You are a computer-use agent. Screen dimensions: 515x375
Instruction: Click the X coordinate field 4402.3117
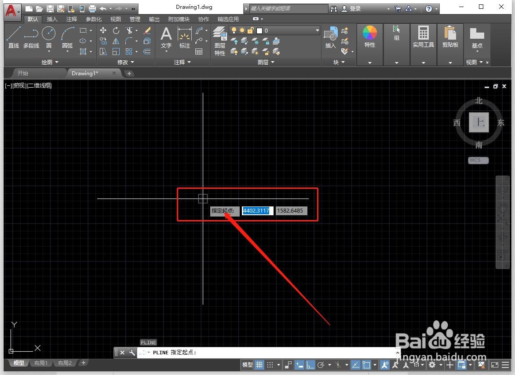(258, 211)
